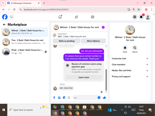This screenshot has height=116, width=155.
Task: Expand Media, files and links section
Action: click(130, 71)
